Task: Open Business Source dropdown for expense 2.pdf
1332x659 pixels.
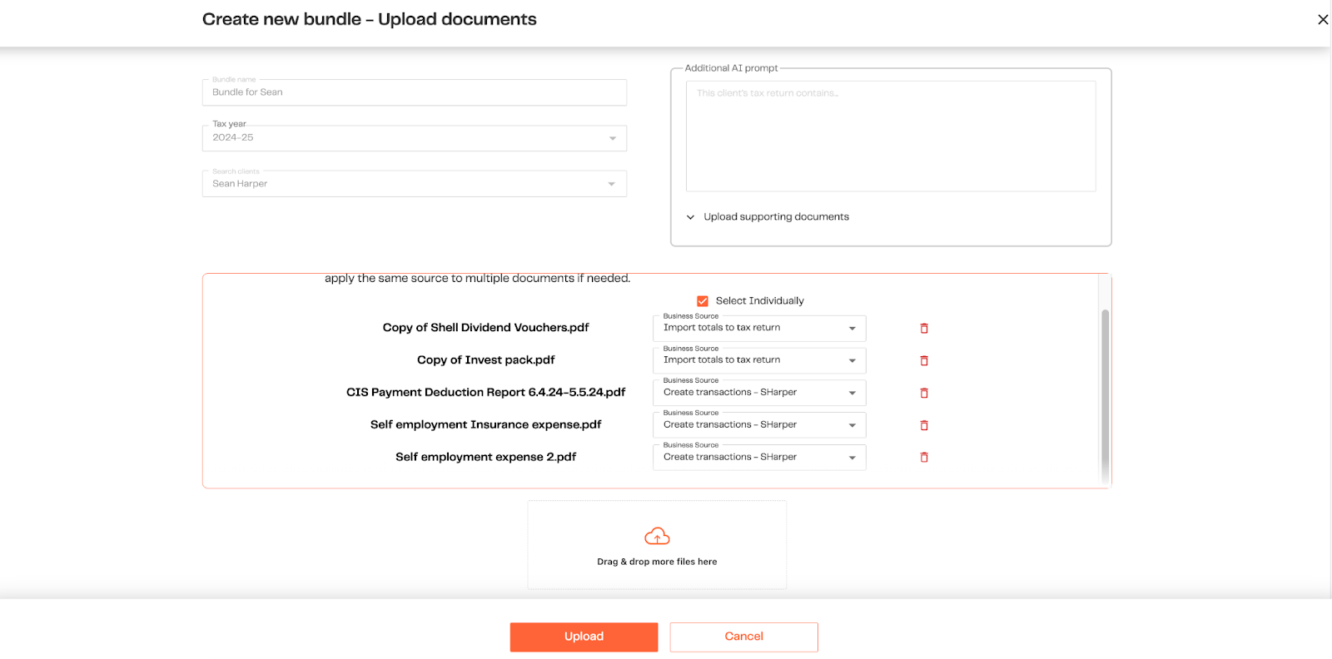Action: [759, 458]
